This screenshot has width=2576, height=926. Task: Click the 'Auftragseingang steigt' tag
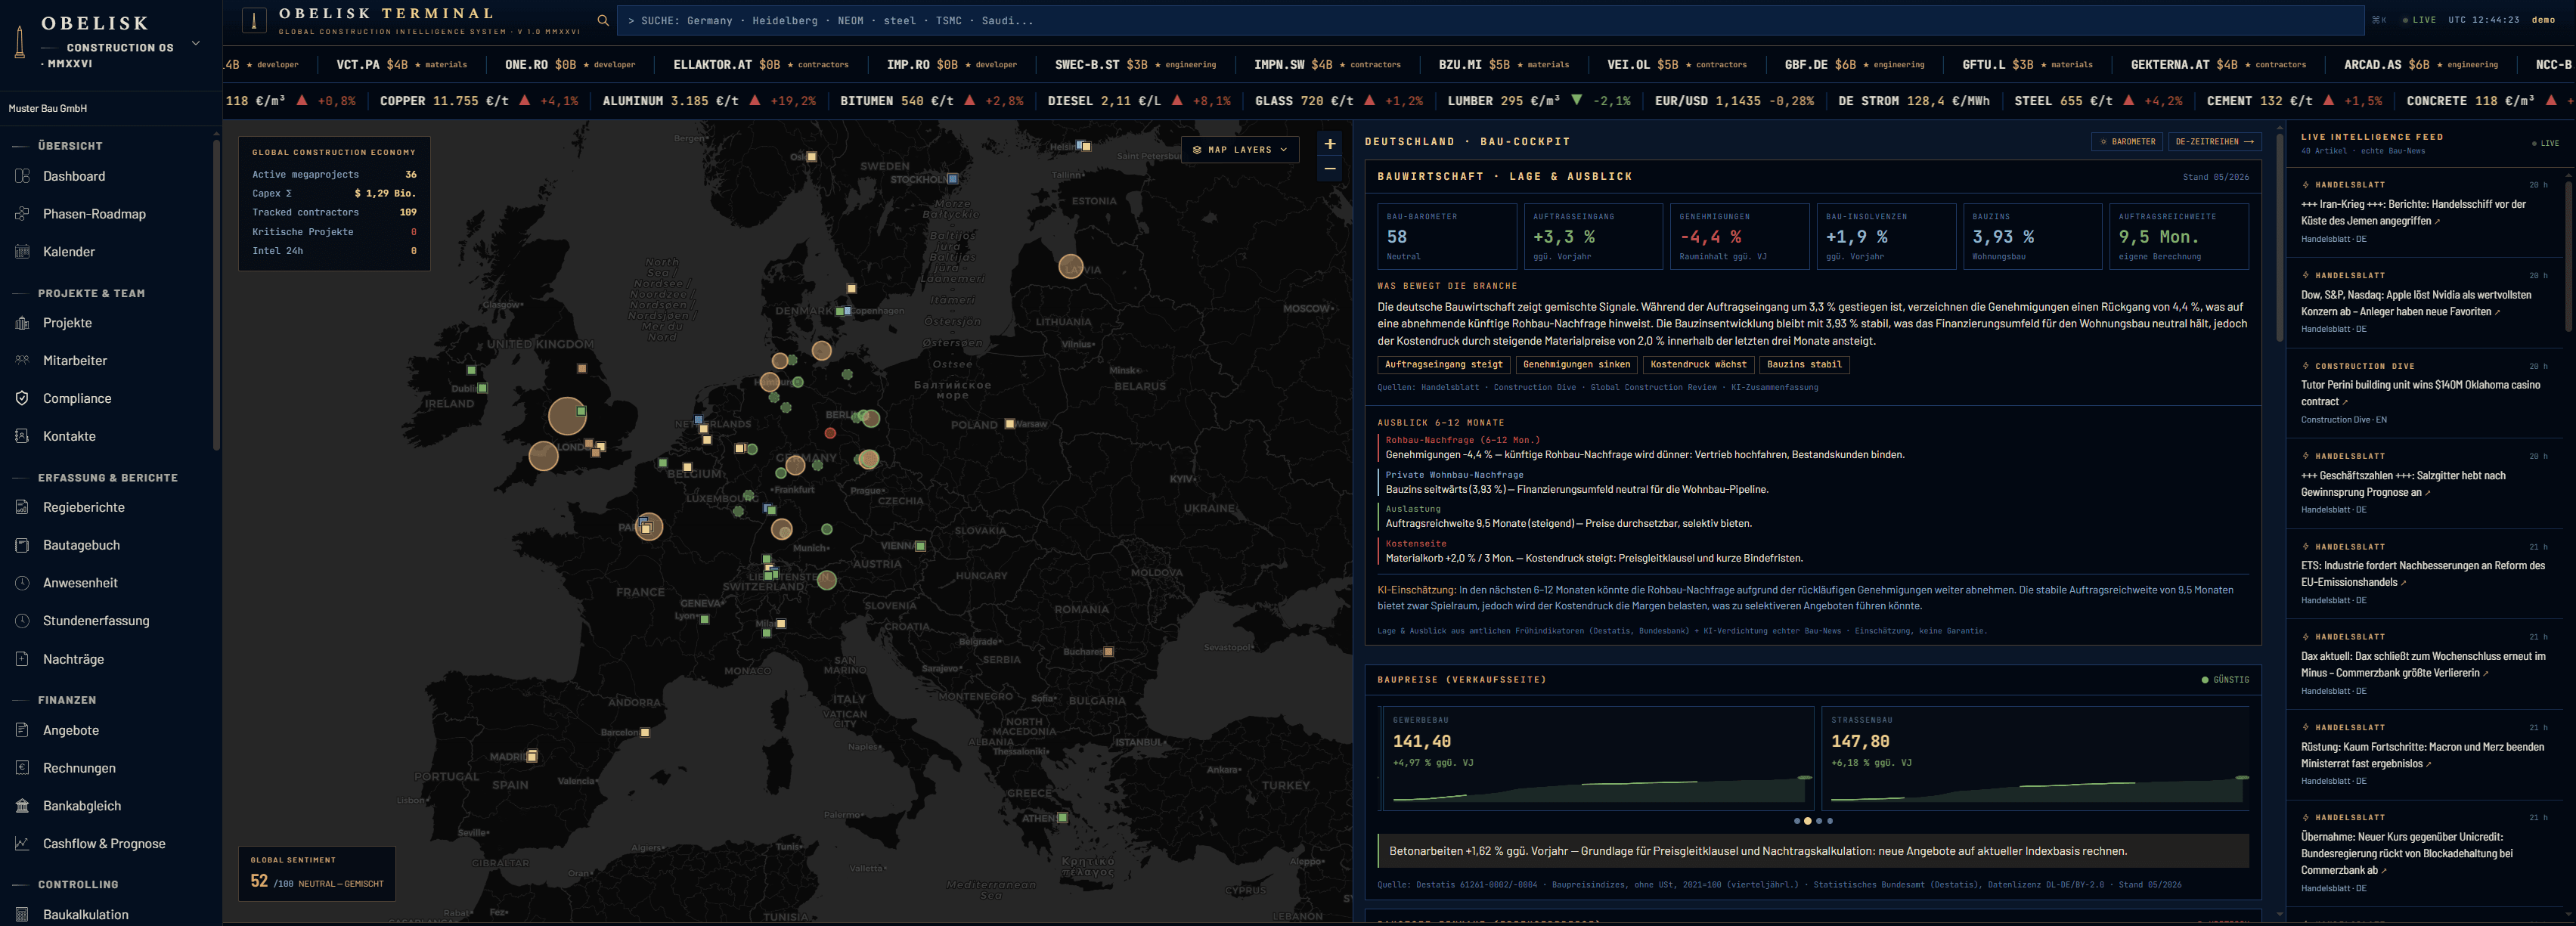pyautogui.click(x=1443, y=365)
